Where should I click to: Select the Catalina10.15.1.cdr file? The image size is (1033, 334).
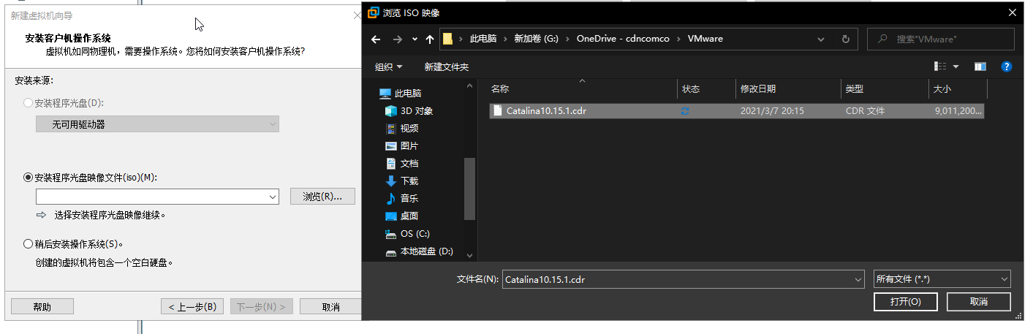tap(545, 111)
